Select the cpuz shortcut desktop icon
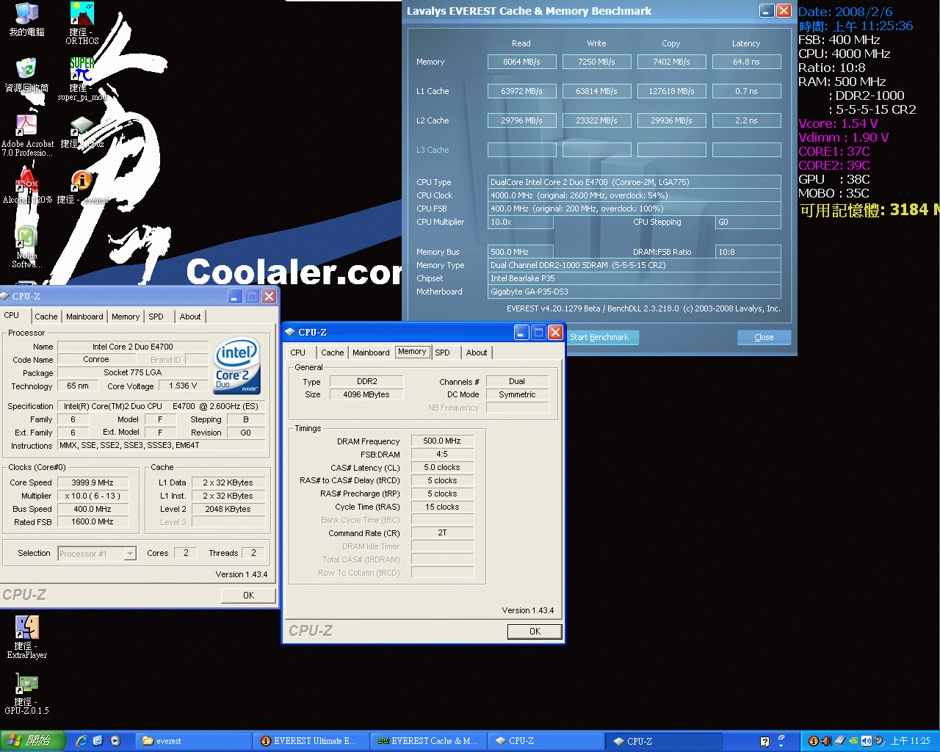The height and width of the screenshot is (752, 940). (x=82, y=132)
